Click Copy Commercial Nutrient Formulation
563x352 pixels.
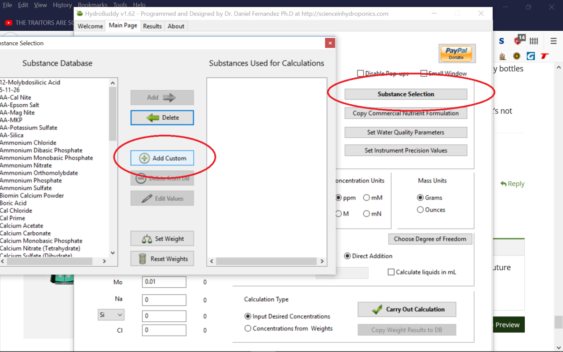point(406,113)
